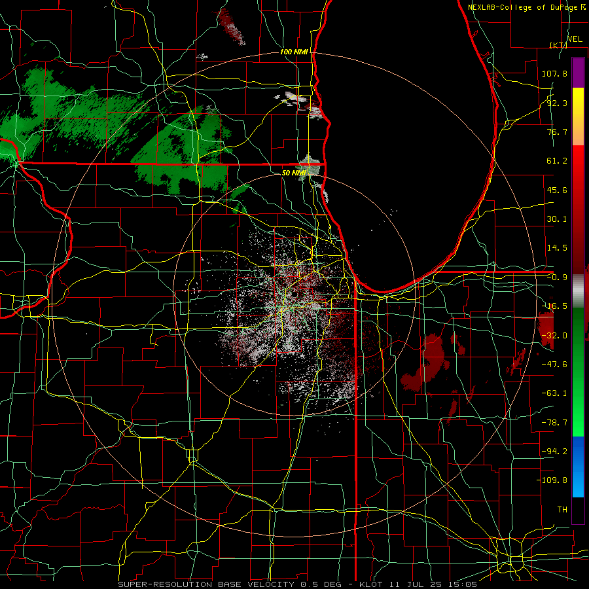Click the Super-Resolution Base Velocity caption
Image resolution: width=589 pixels, height=589 pixels.
pos(298,584)
